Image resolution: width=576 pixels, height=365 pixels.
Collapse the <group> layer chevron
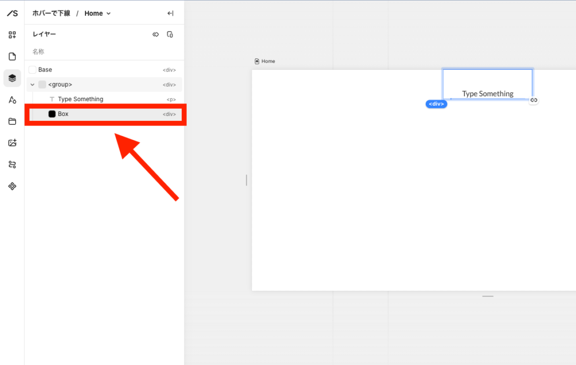tap(32, 85)
